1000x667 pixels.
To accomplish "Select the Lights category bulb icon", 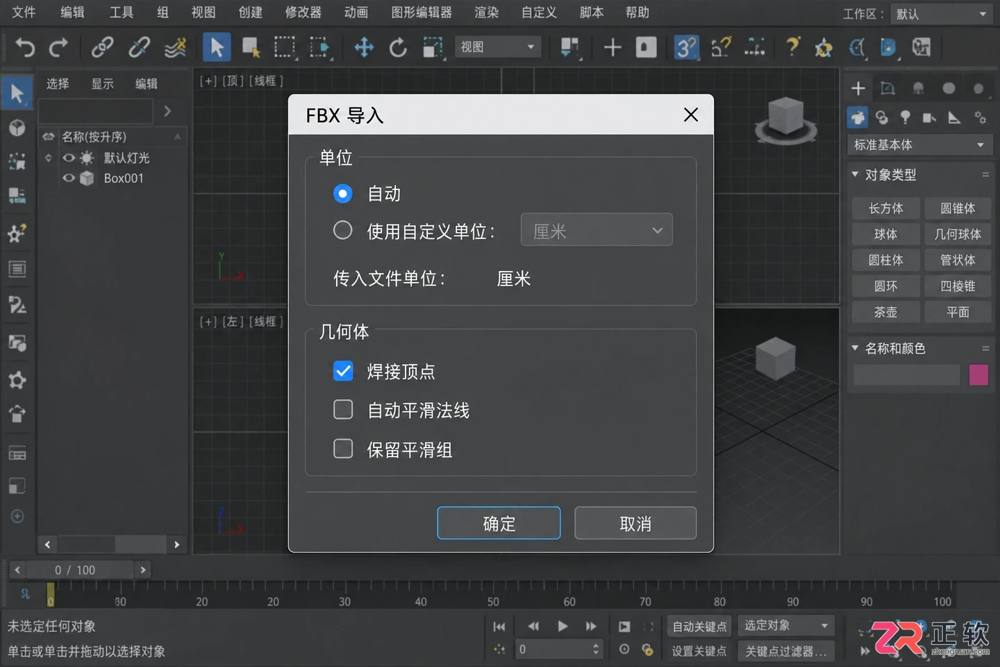I will (905, 117).
